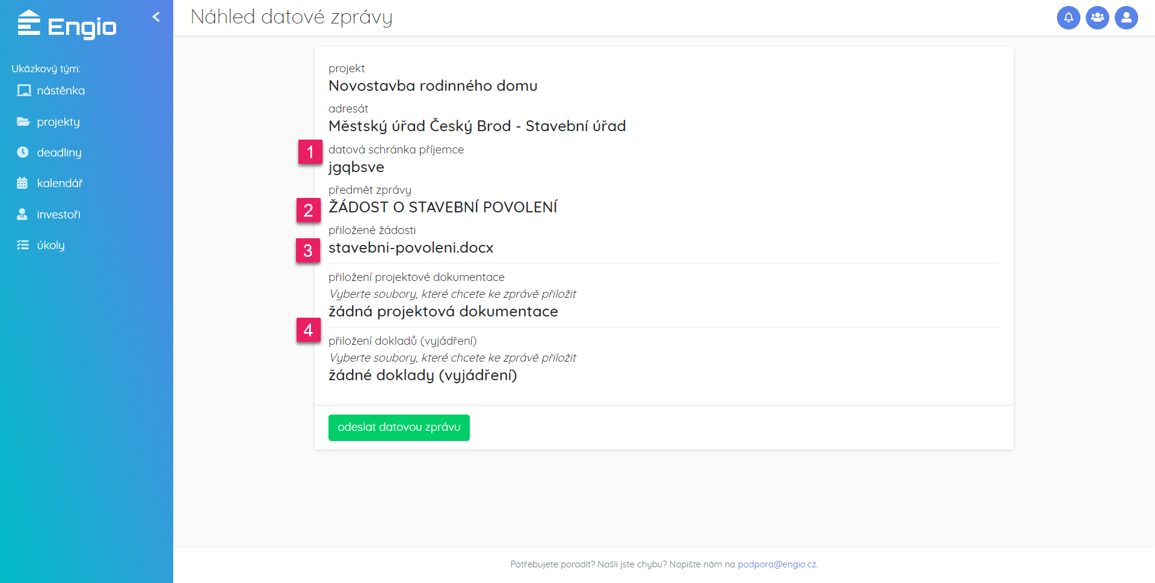Image resolution: width=1155 pixels, height=583 pixels.
Task: Open the notifications bell icon
Action: coord(1068,17)
